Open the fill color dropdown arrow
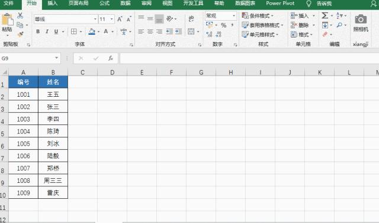This screenshot has height=223, width=379. click(x=99, y=32)
